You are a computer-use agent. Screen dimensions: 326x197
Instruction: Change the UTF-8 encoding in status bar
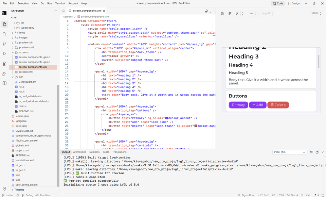(x=281, y=195)
